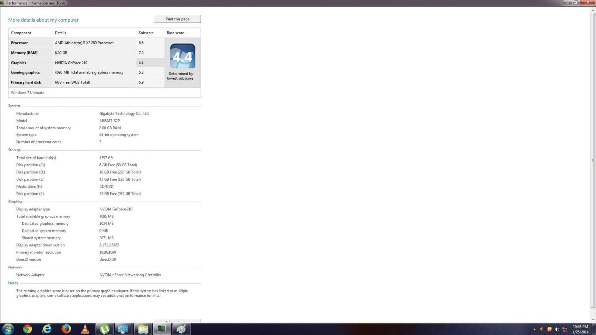Screen dimensions: 596x335
Task: Click the Display adapter type label
Action: point(33,209)
